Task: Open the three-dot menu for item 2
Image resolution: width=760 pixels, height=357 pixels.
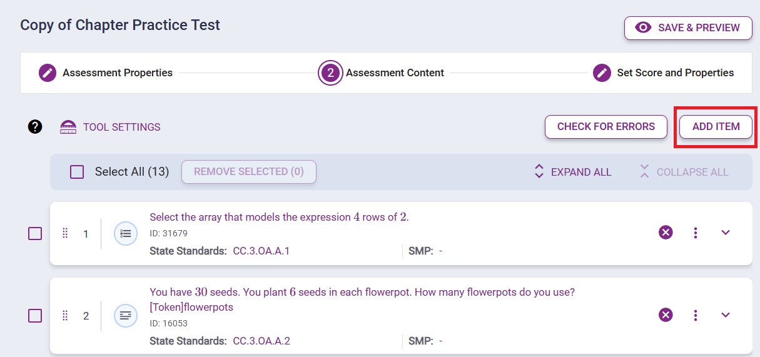Action: coord(696,315)
